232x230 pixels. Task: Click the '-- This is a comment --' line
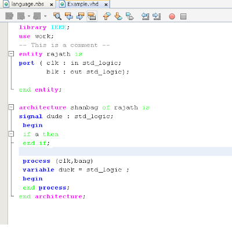(64, 45)
